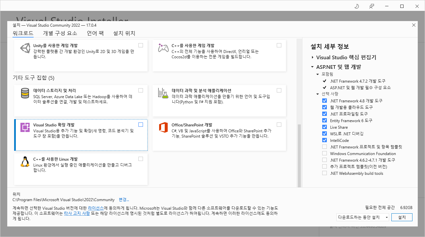This screenshot has height=237, width=425.
Task: Uncheck Entity Framework 6 tools
Action: [x=325, y=120]
